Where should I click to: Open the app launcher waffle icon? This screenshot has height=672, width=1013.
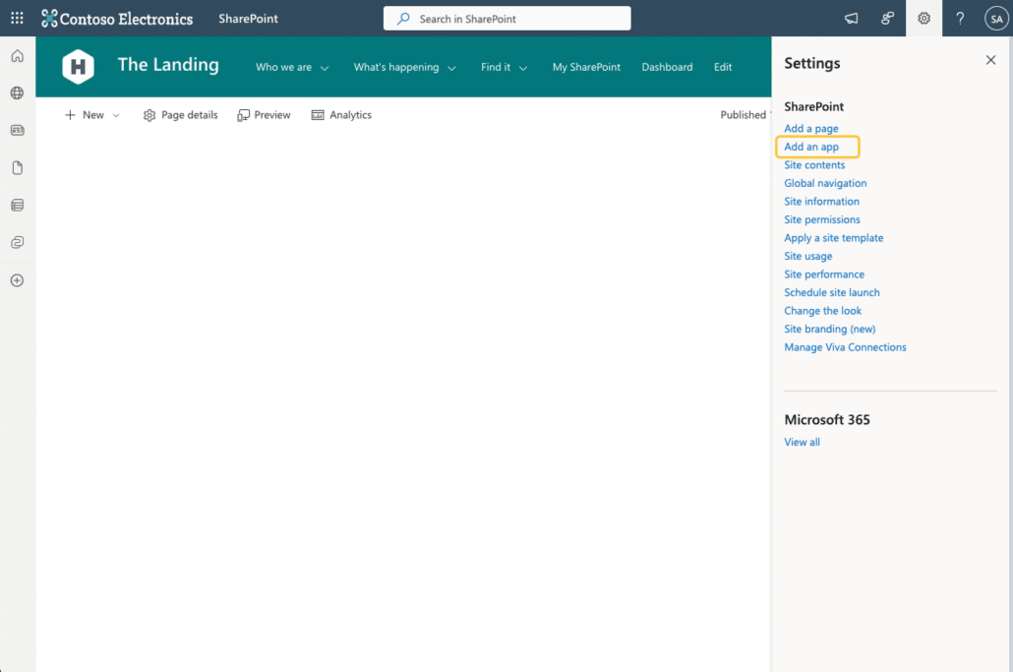click(x=17, y=18)
